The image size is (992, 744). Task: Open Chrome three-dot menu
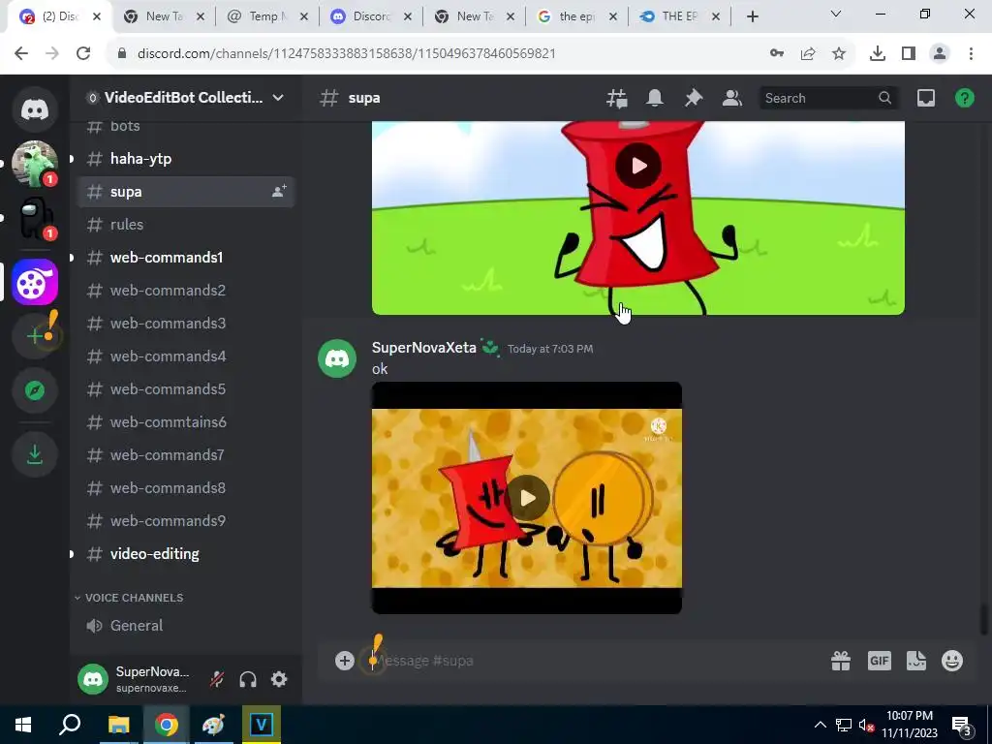(x=971, y=54)
